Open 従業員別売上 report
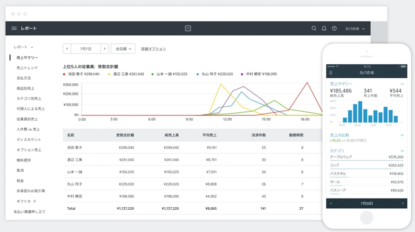The width and height of the screenshot is (415, 232). [27, 119]
